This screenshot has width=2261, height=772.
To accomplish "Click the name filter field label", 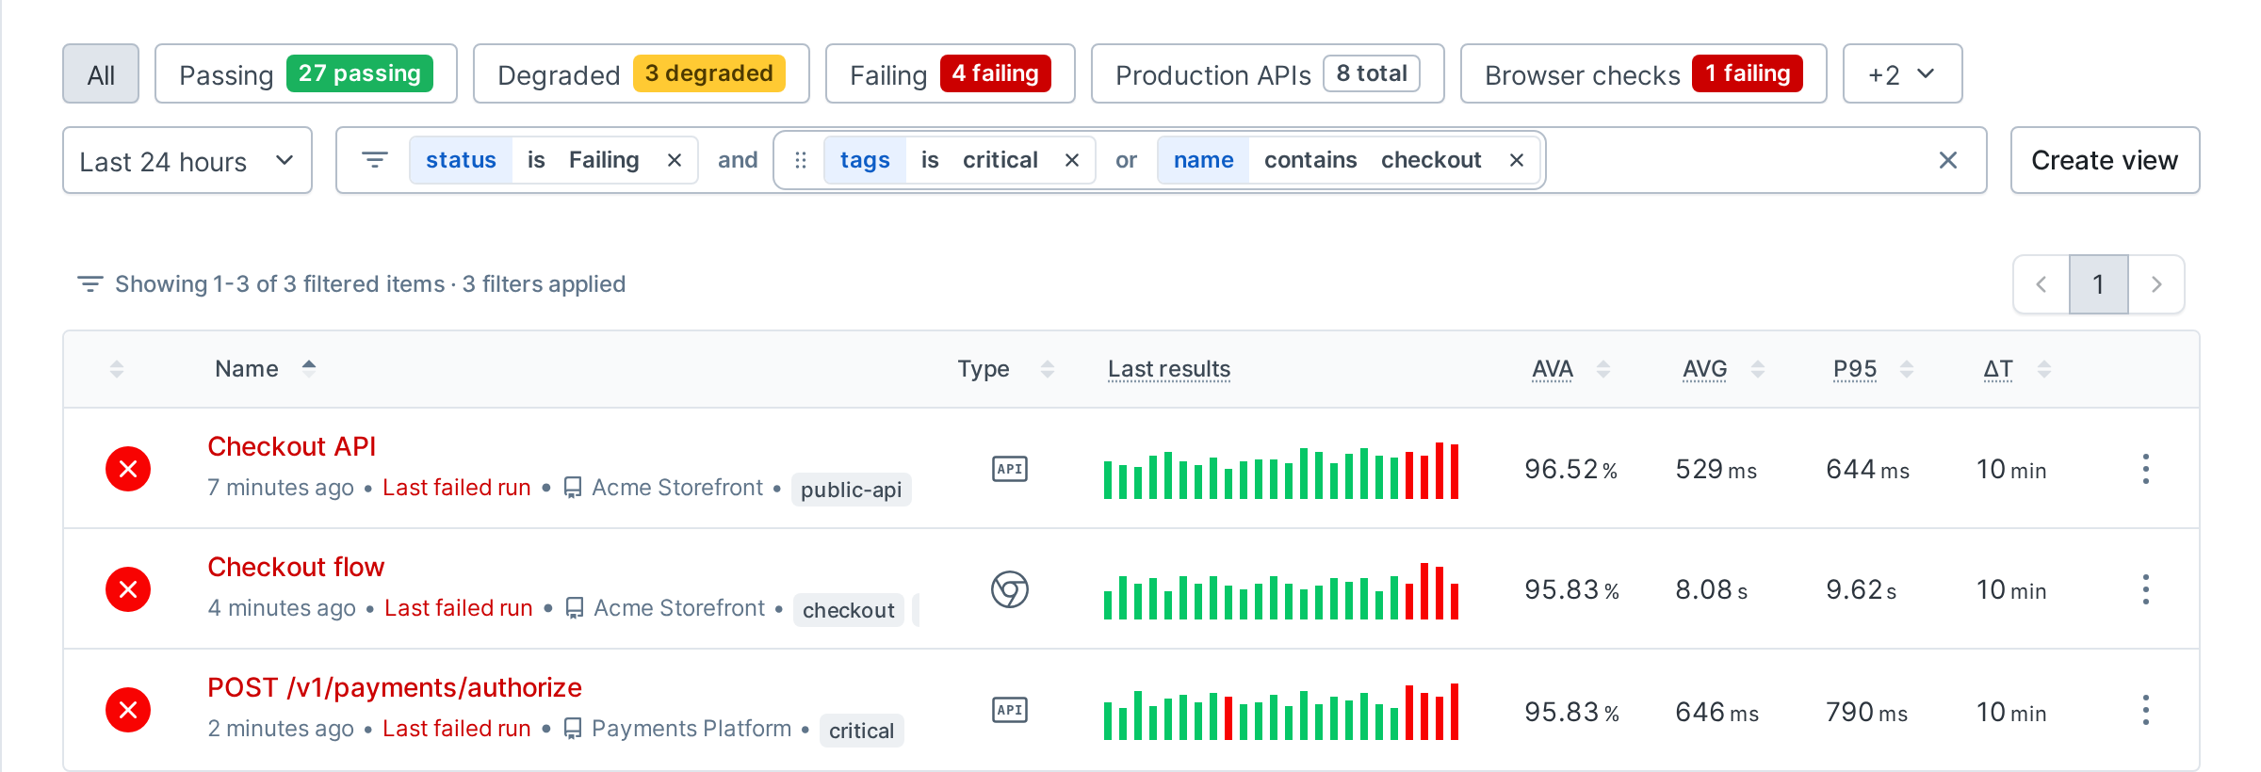I will [x=1203, y=160].
